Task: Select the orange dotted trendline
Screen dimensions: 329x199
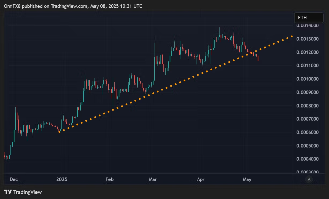Action: (176, 84)
